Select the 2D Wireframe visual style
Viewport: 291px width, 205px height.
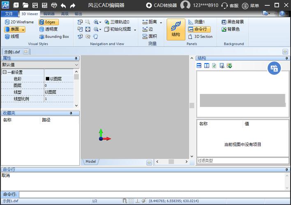19,22
